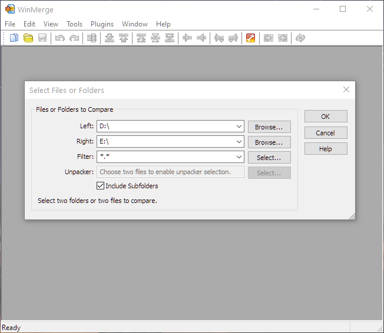Click the Undo toolbar icon
The height and width of the screenshot is (333, 384).
click(x=60, y=38)
